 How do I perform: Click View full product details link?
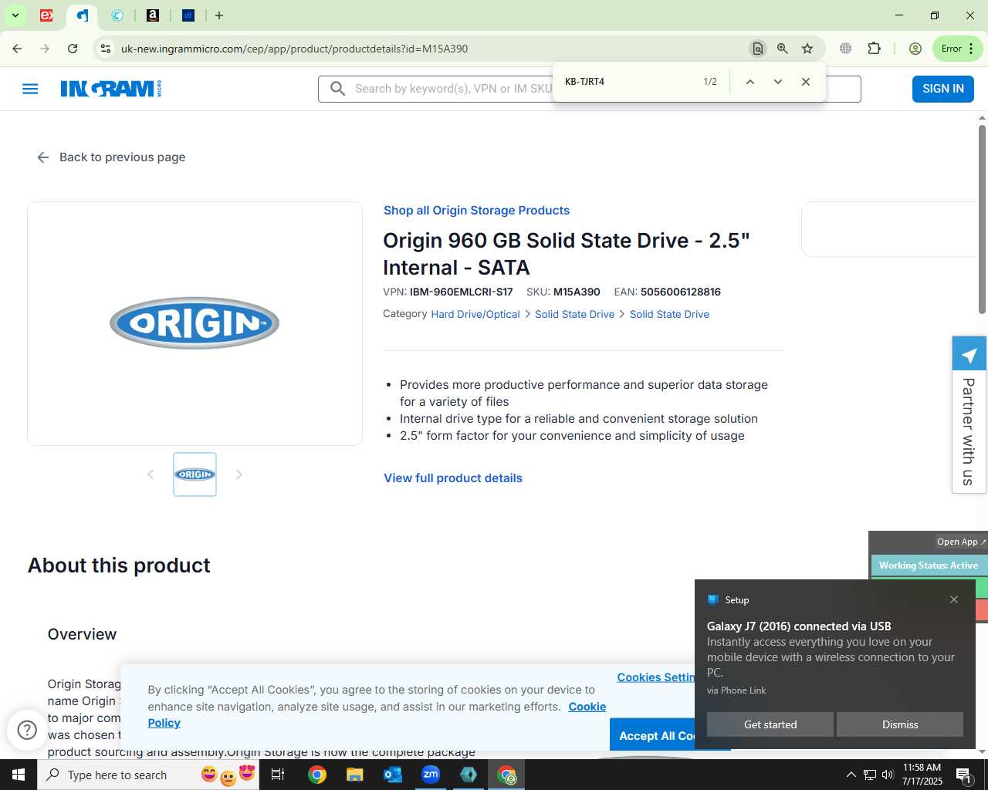pyautogui.click(x=453, y=478)
